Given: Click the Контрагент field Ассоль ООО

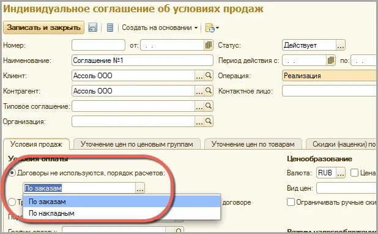Looking at the screenshot, I should pos(133,91).
